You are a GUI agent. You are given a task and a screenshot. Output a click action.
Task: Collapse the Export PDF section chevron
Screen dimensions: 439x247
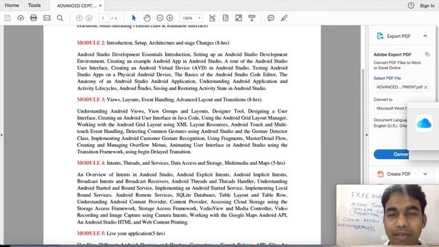point(425,36)
